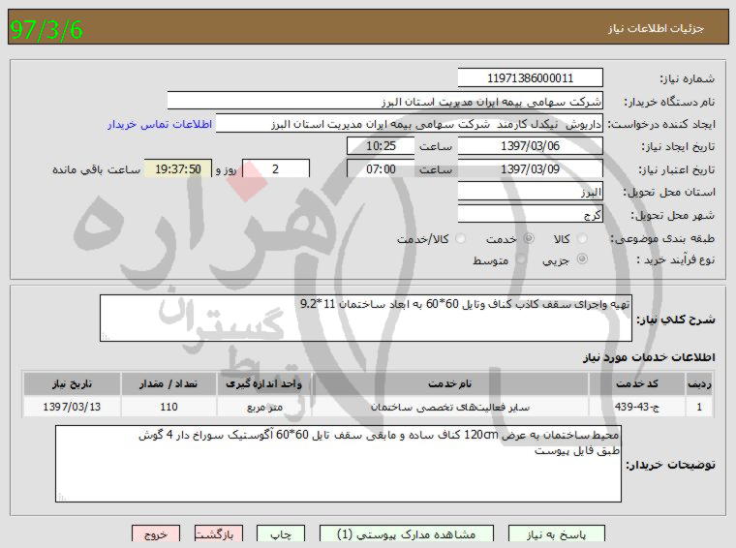736x548 pixels.
Task: Click the validity date field 1397/03/09
Action: [x=531, y=168]
